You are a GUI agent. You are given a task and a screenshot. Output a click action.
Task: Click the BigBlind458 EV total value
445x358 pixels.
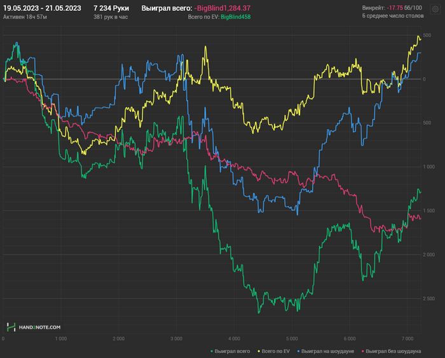coord(236,17)
